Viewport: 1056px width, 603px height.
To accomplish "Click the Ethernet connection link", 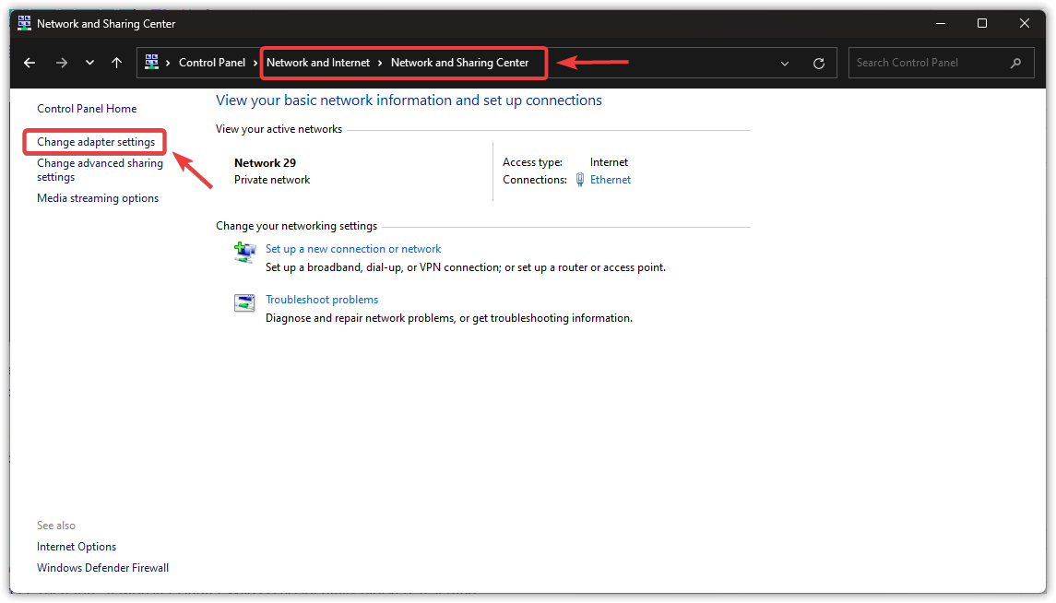I will 611,180.
